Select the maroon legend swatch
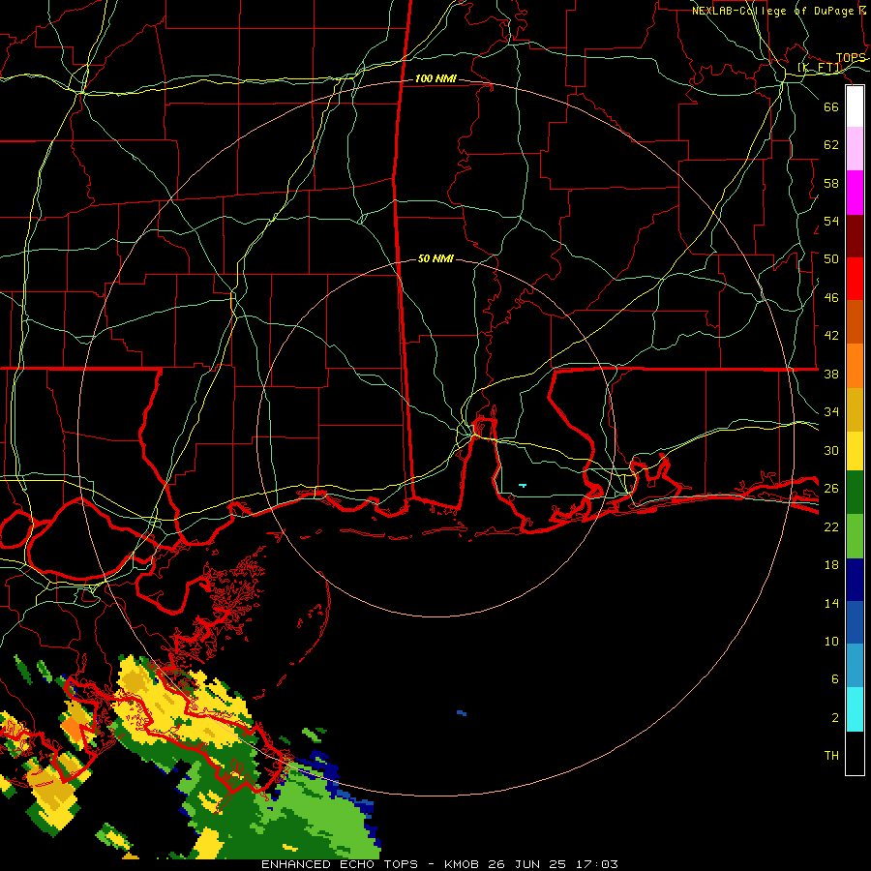871x871 pixels. coord(855,235)
